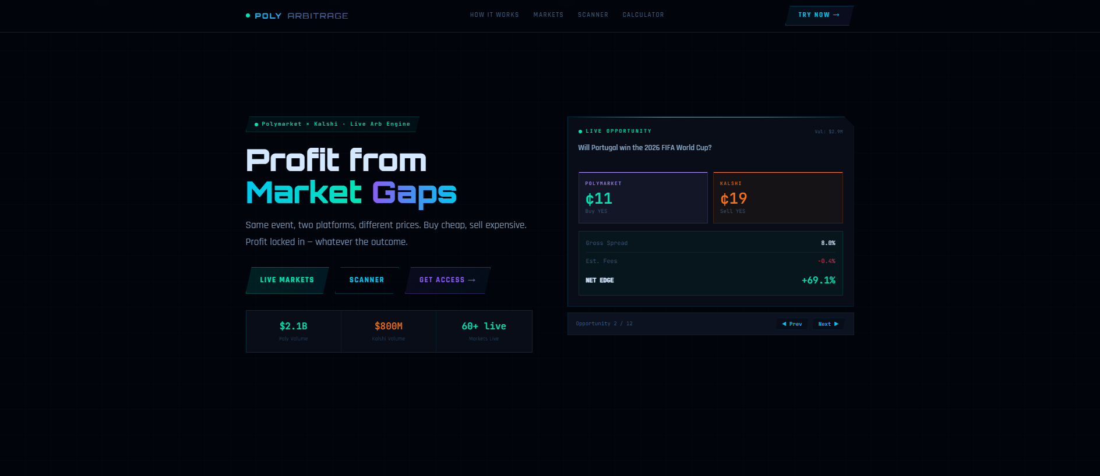1100x476 pixels.
Task: Click the 8.0% gross spread value
Action: coord(828,243)
